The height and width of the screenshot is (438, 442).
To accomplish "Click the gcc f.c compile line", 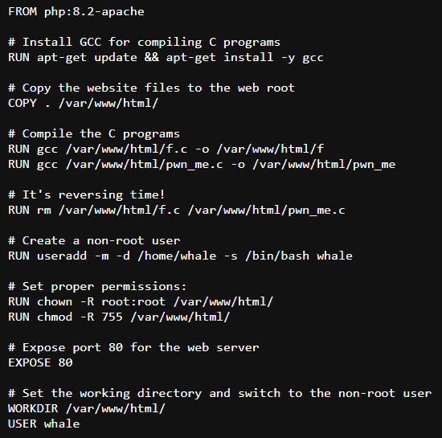I will pyautogui.click(x=166, y=149).
